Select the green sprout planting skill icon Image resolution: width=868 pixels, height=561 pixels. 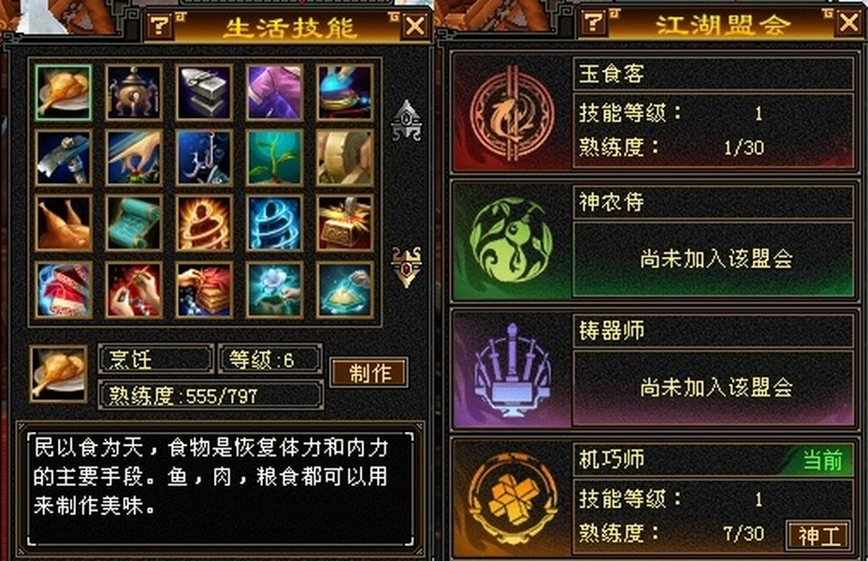[275, 158]
